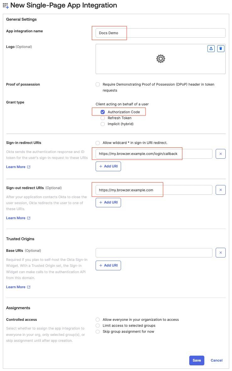Select Allow everyone in your organization to access
Viewport: 232px width, 371px height.
point(97,320)
